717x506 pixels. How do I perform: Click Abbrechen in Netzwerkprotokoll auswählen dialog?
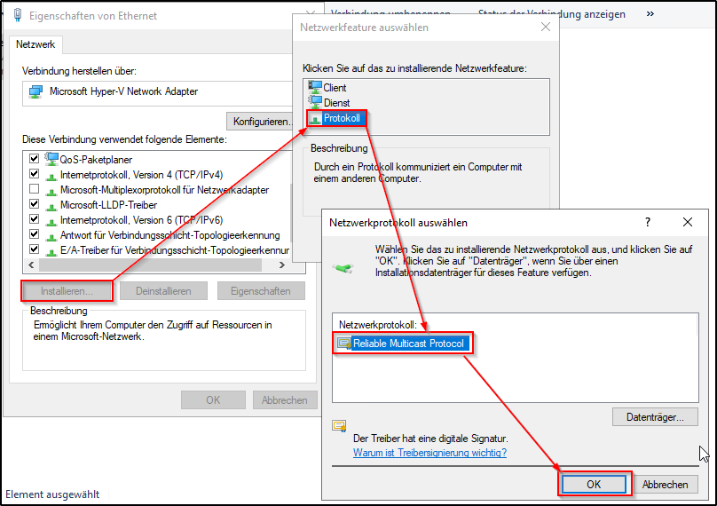[x=665, y=484]
